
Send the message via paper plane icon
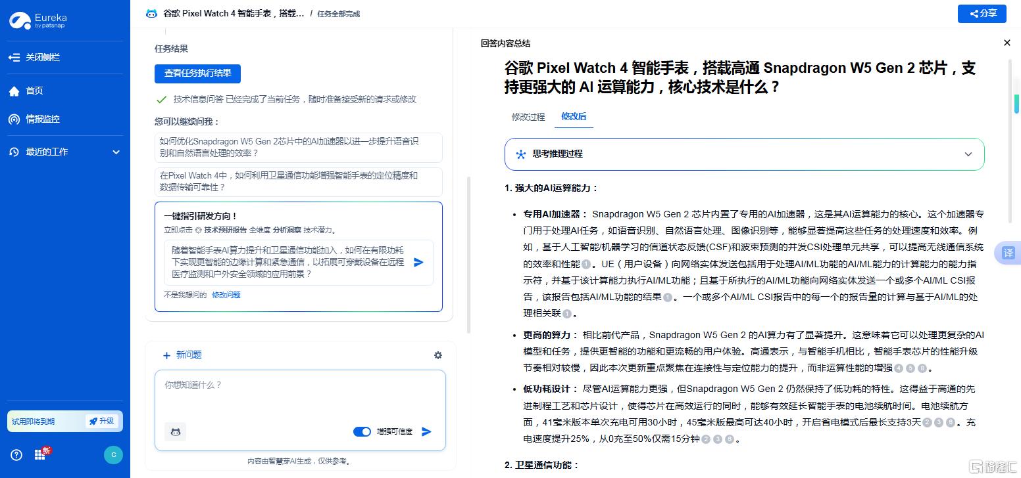(426, 431)
